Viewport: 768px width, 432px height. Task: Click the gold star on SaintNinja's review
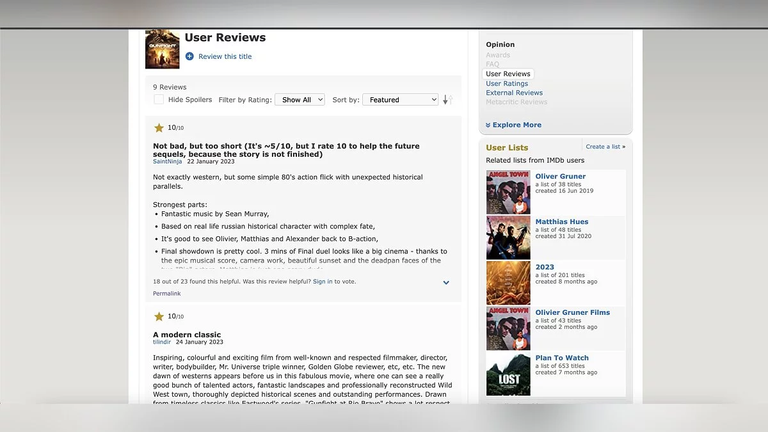coord(159,128)
